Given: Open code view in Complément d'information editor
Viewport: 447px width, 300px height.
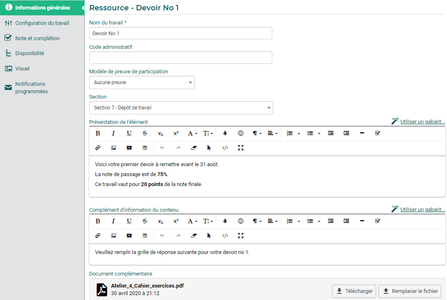Looking at the screenshot, I should (x=225, y=236).
